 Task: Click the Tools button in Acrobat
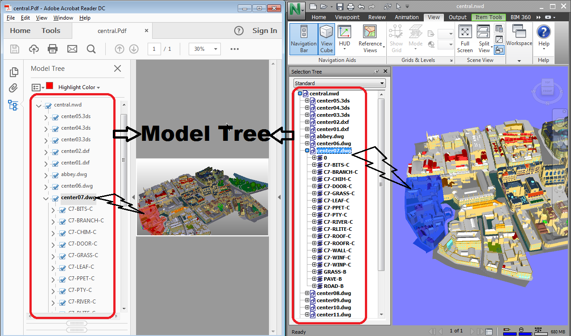click(51, 31)
